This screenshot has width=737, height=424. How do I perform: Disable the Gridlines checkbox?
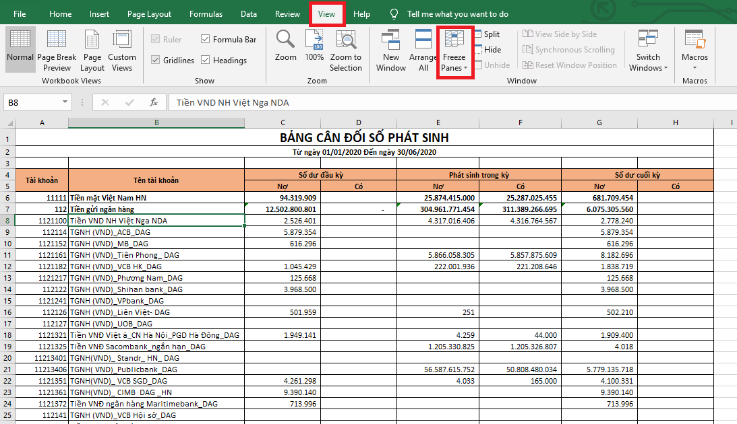point(156,61)
